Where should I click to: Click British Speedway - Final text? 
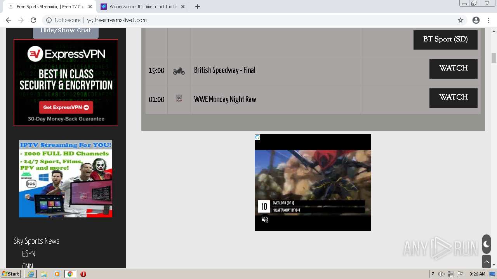(x=225, y=70)
